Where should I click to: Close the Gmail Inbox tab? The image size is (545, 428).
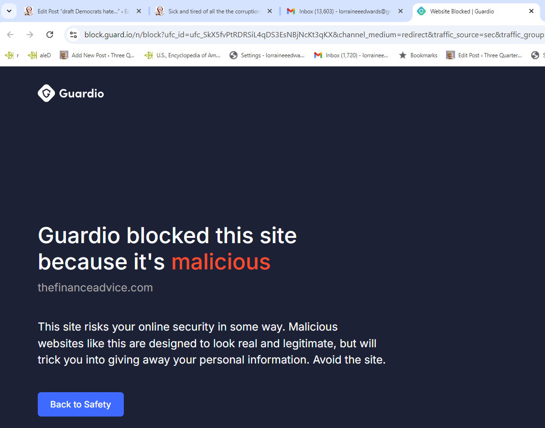pyautogui.click(x=401, y=11)
